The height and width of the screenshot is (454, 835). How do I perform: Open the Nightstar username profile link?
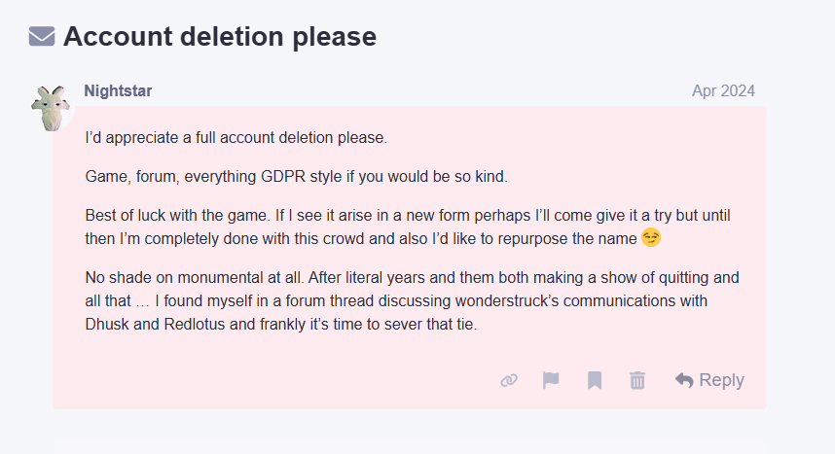[x=118, y=91]
